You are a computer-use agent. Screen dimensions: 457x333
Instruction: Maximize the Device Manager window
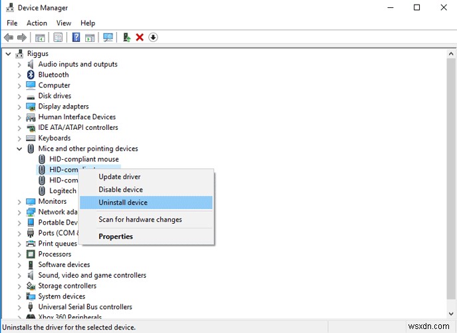pos(417,7)
